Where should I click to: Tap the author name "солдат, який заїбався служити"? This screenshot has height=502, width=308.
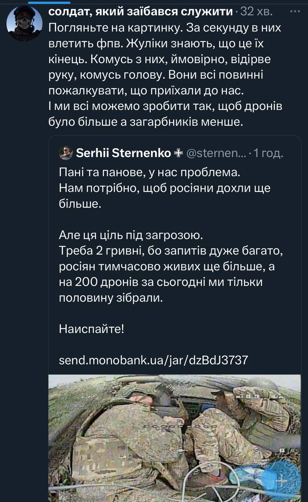[140, 12]
